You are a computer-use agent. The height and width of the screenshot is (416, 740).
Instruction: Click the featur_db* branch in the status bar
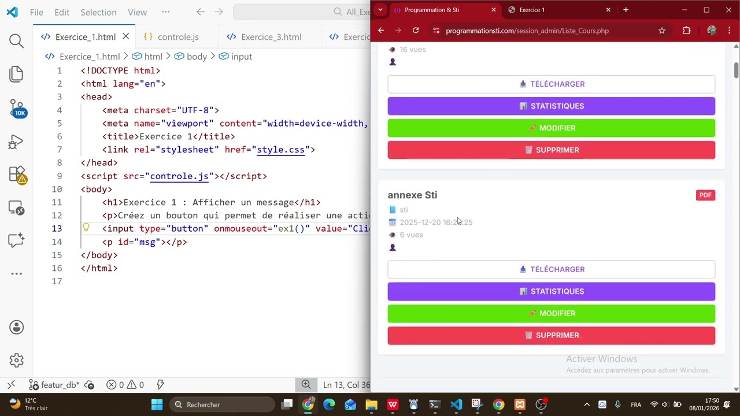[x=54, y=385]
